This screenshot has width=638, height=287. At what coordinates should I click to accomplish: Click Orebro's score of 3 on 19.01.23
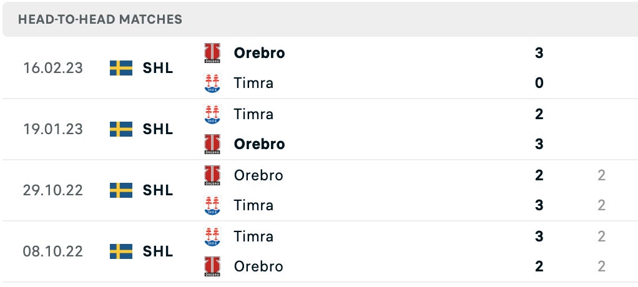click(539, 144)
